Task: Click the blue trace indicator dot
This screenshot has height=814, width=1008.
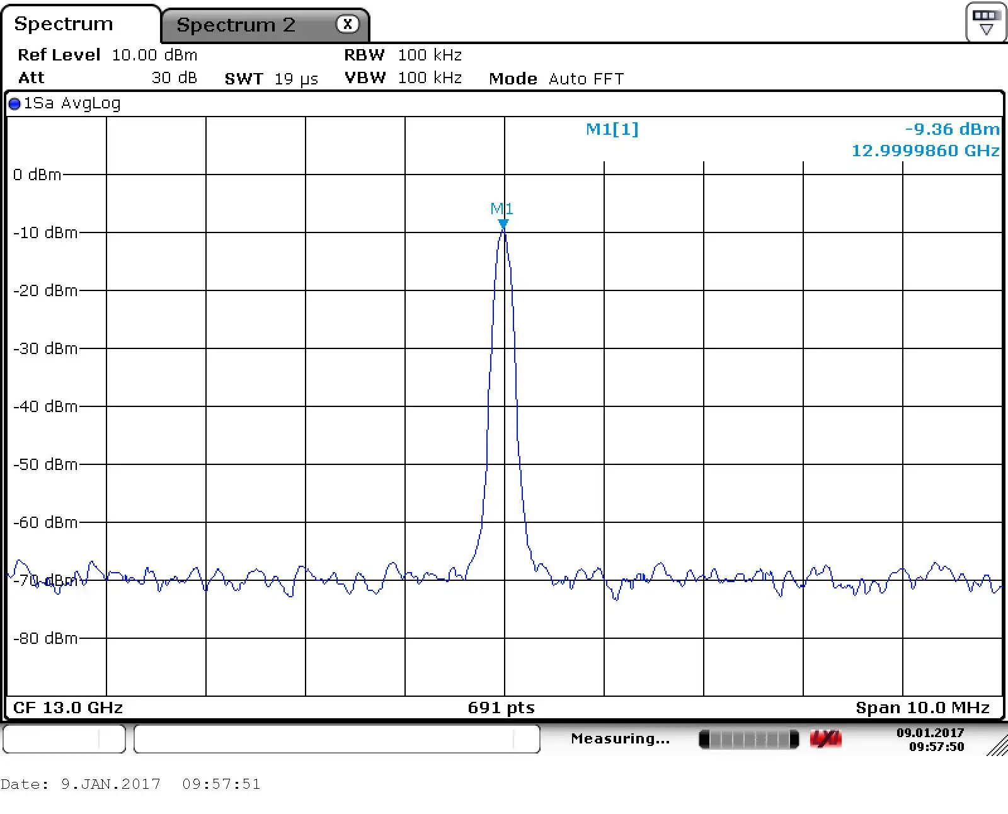Action: (14, 104)
